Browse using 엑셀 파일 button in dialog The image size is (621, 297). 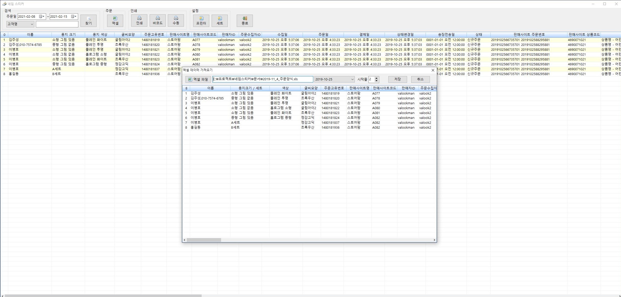pos(198,79)
